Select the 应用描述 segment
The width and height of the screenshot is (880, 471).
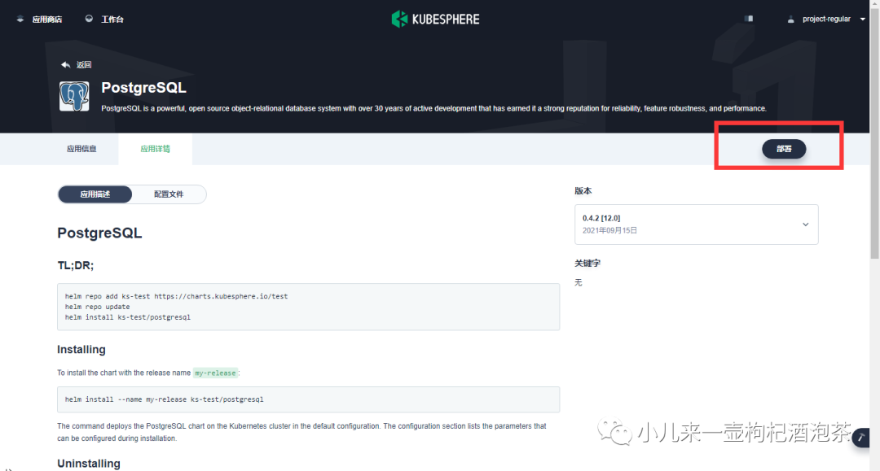click(95, 194)
